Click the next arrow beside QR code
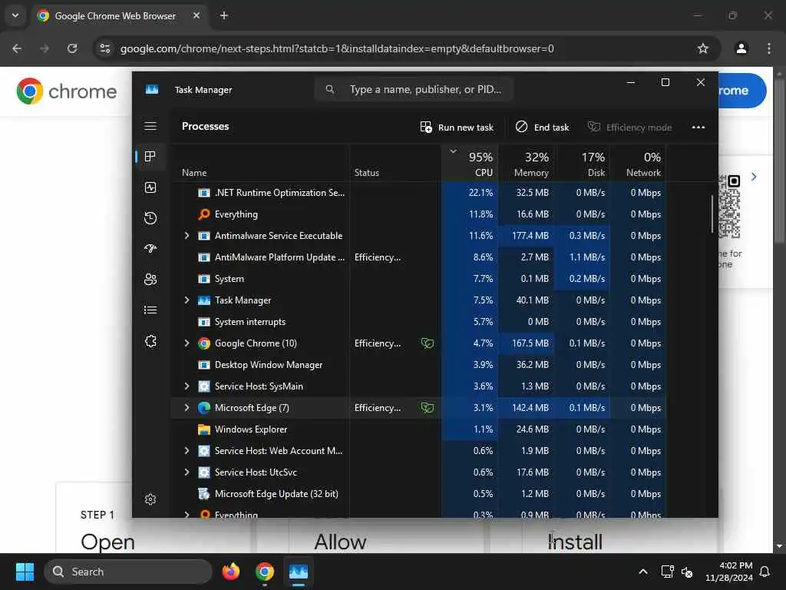 [754, 177]
